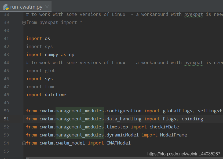
Task: Click the "np" alias on line 43
Action: coord(72,55)
